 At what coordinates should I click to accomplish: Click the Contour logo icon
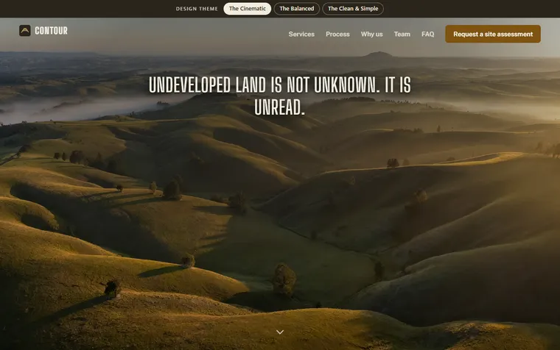(24, 31)
